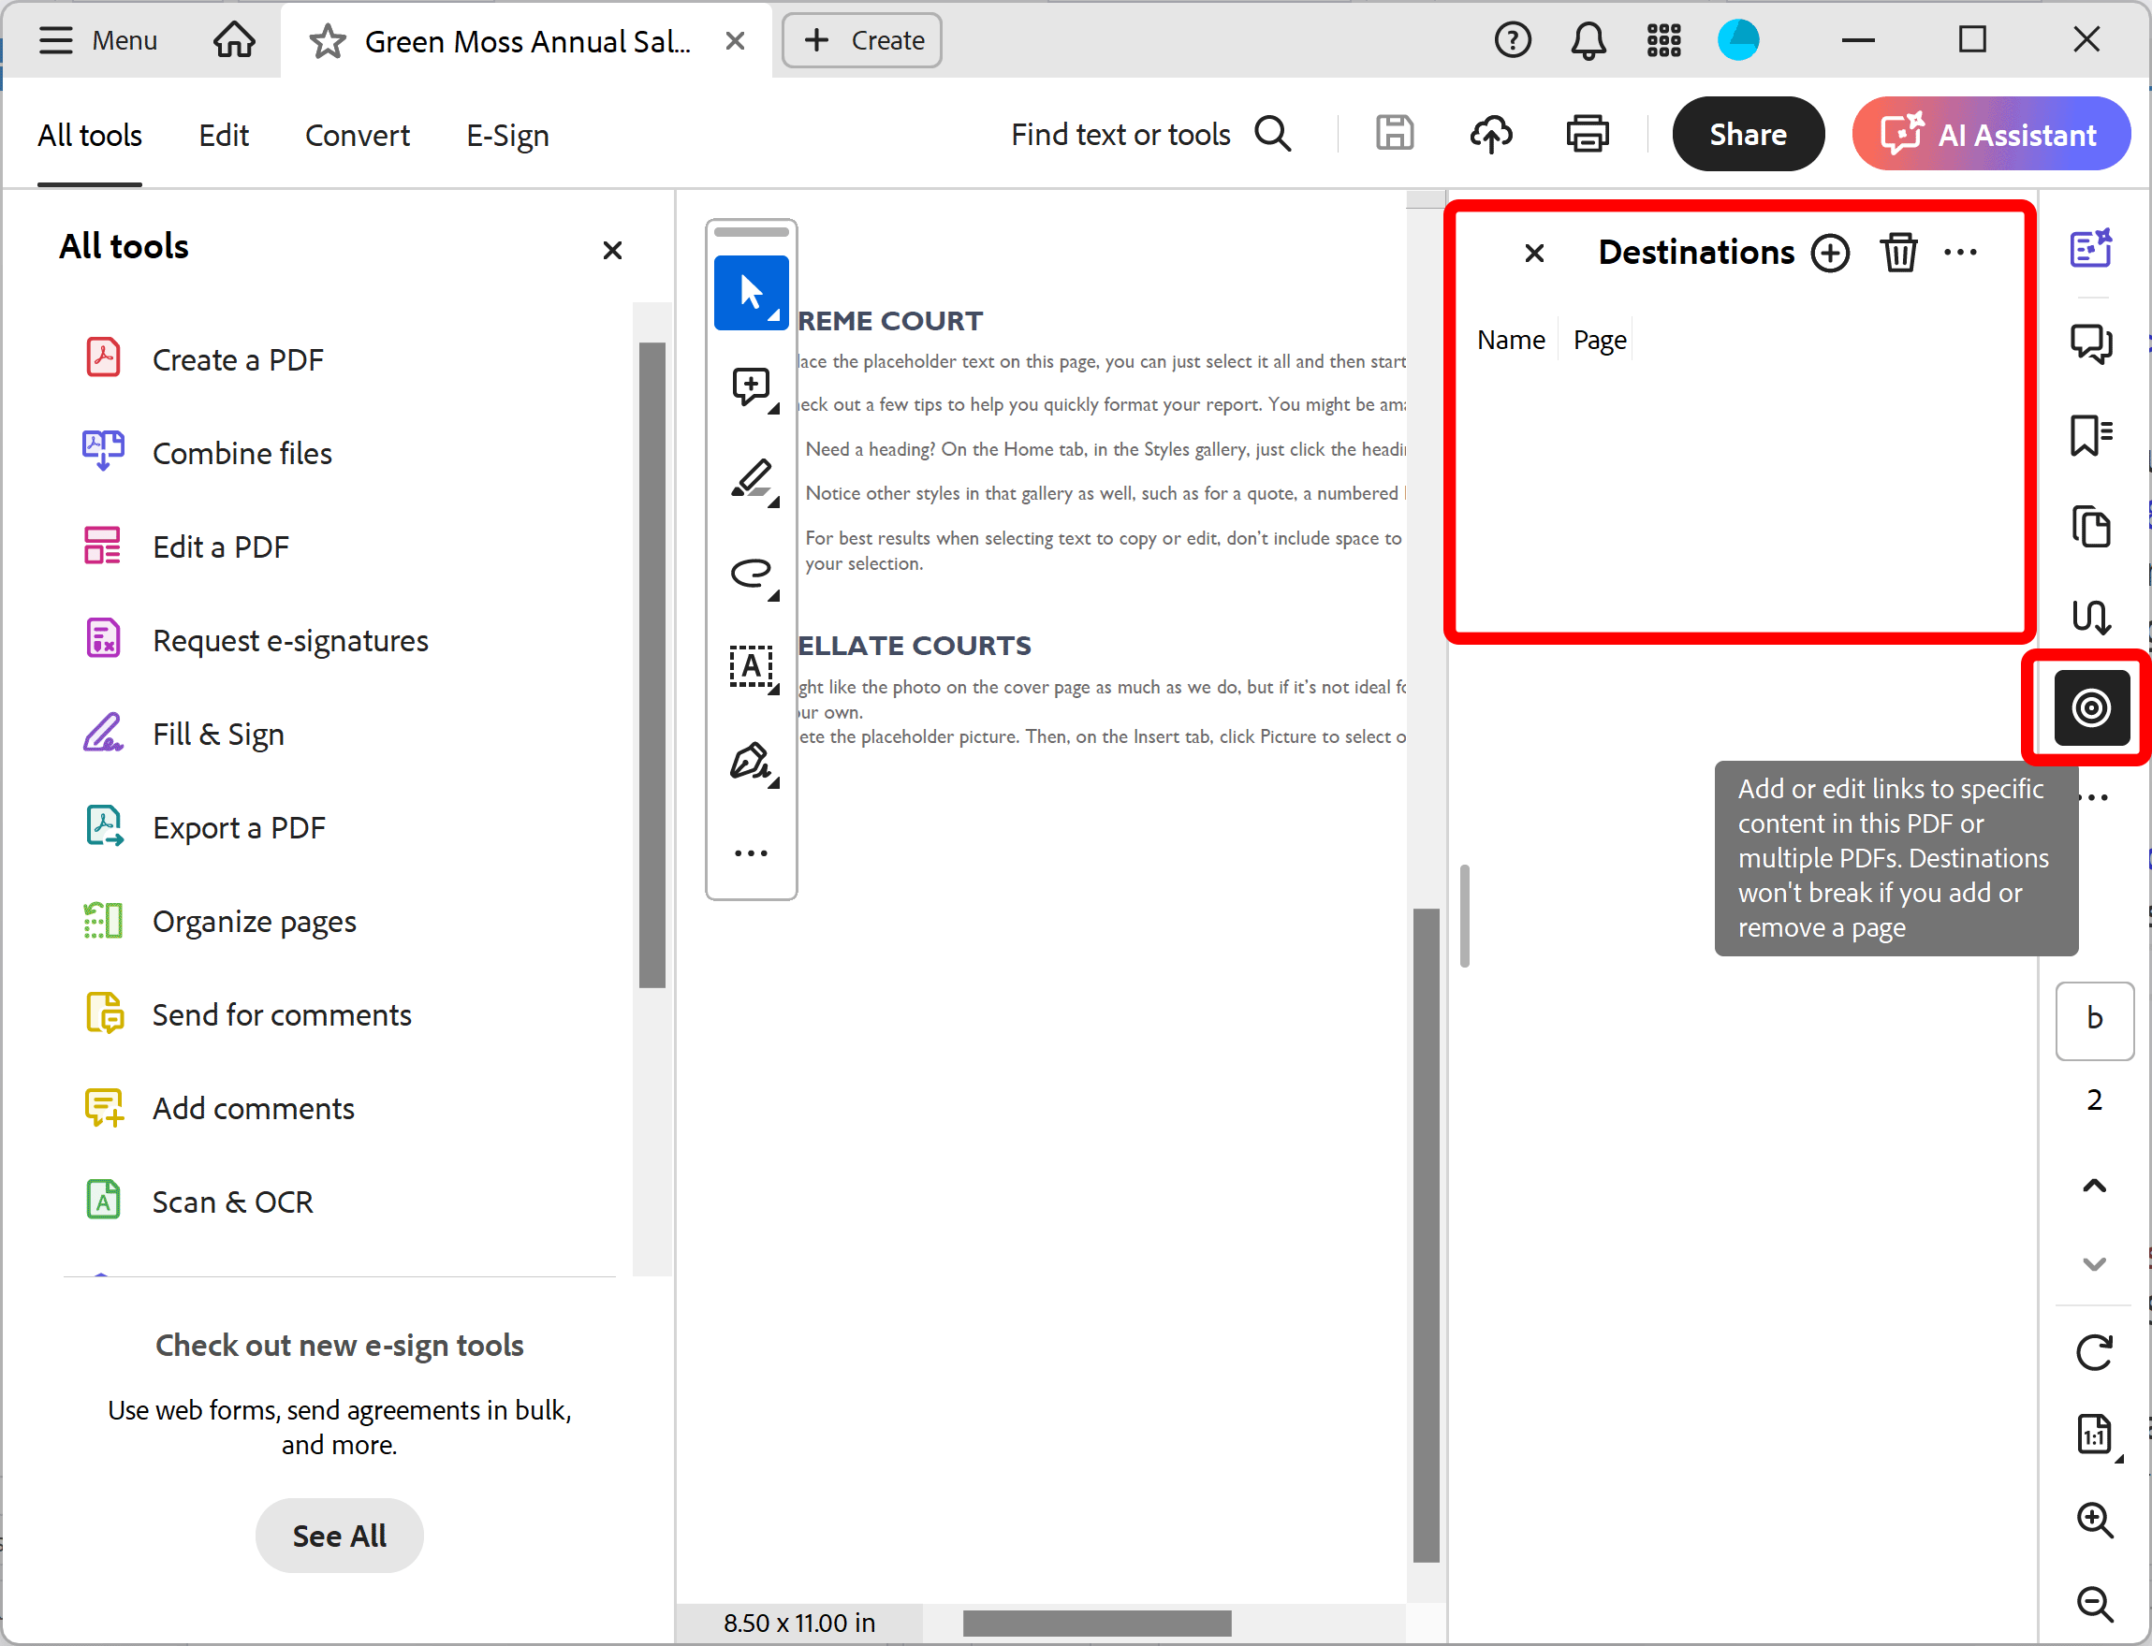
Task: Add a new destination using plus icon
Action: (x=1830, y=255)
